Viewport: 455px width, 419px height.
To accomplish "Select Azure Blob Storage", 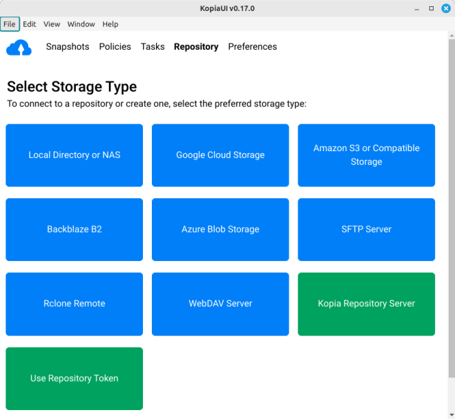I will click(x=220, y=230).
